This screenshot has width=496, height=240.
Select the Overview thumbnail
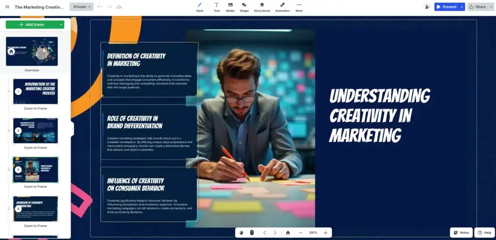(32, 51)
